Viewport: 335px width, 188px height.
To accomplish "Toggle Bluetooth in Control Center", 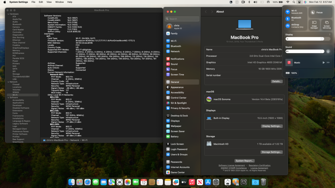I will tap(288, 19).
